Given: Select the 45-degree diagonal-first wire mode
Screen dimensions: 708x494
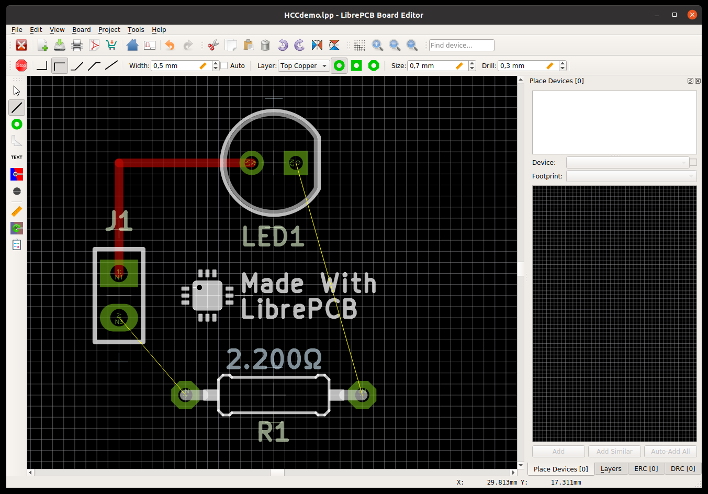Looking at the screenshot, I should 77,65.
